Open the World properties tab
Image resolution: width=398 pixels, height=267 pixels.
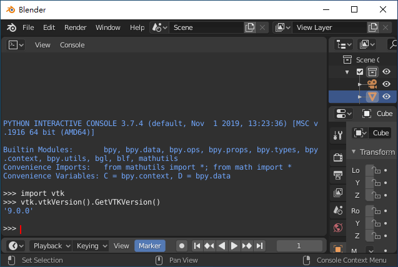pos(338,228)
